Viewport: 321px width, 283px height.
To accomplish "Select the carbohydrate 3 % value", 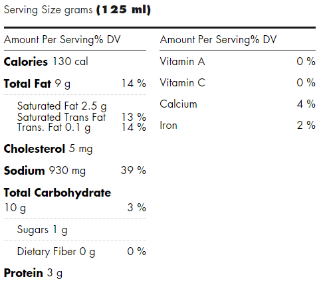I will [137, 208].
